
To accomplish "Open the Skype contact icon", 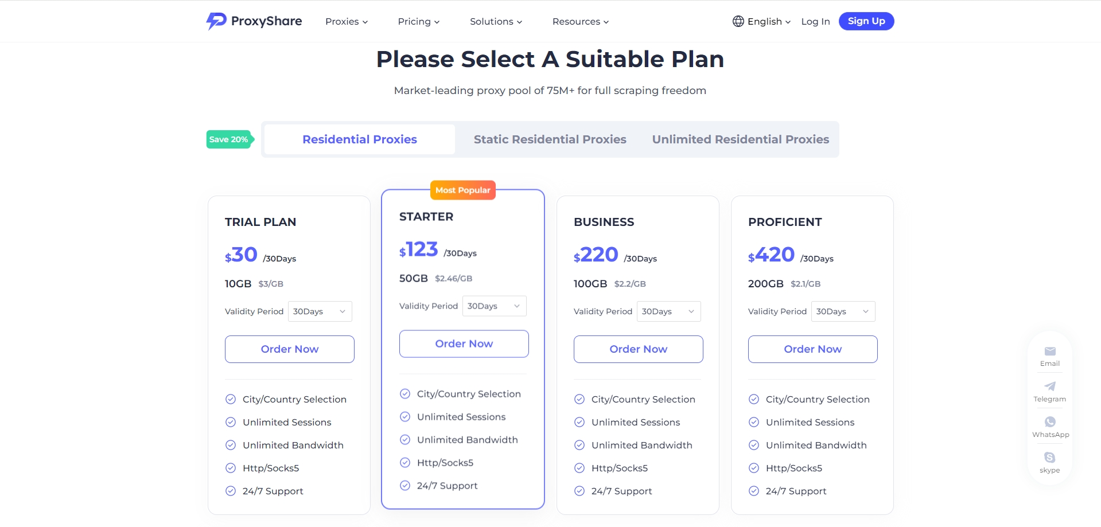I will 1050,458.
